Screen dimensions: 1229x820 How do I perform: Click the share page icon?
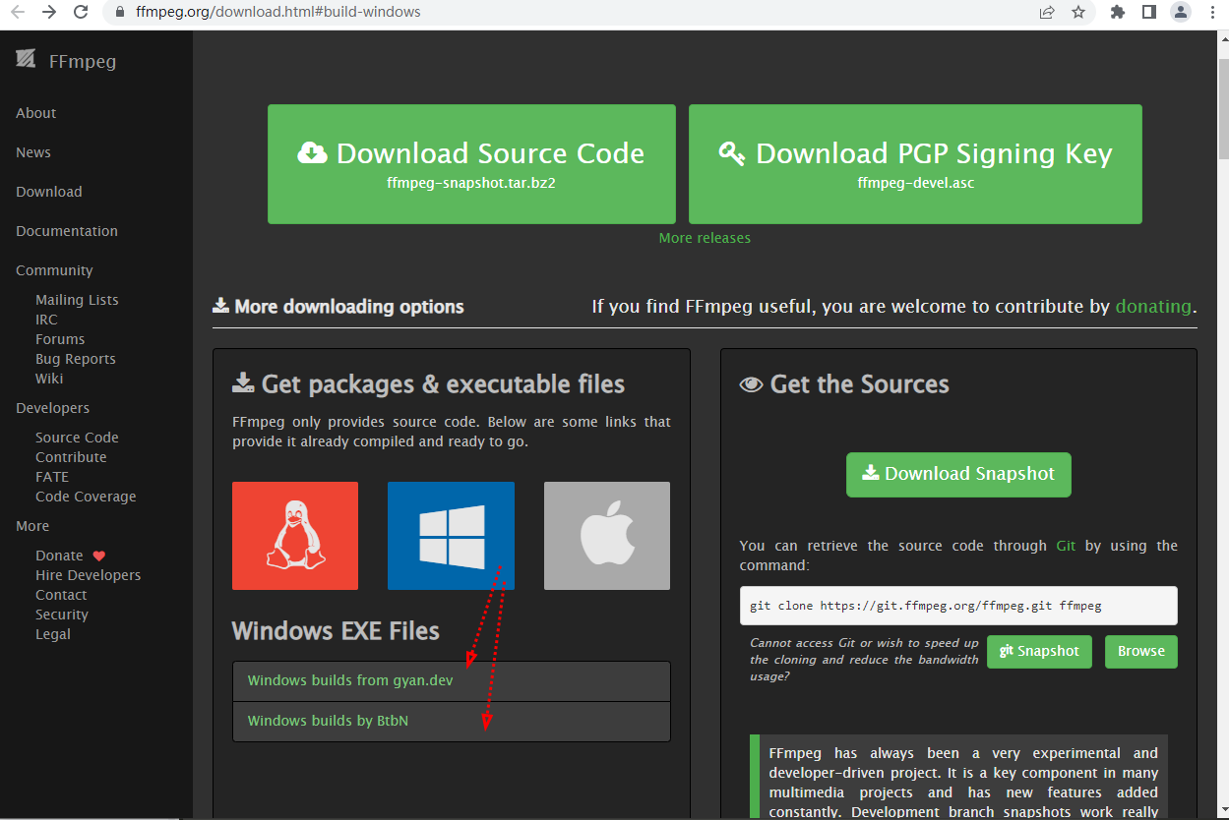pyautogui.click(x=1047, y=13)
